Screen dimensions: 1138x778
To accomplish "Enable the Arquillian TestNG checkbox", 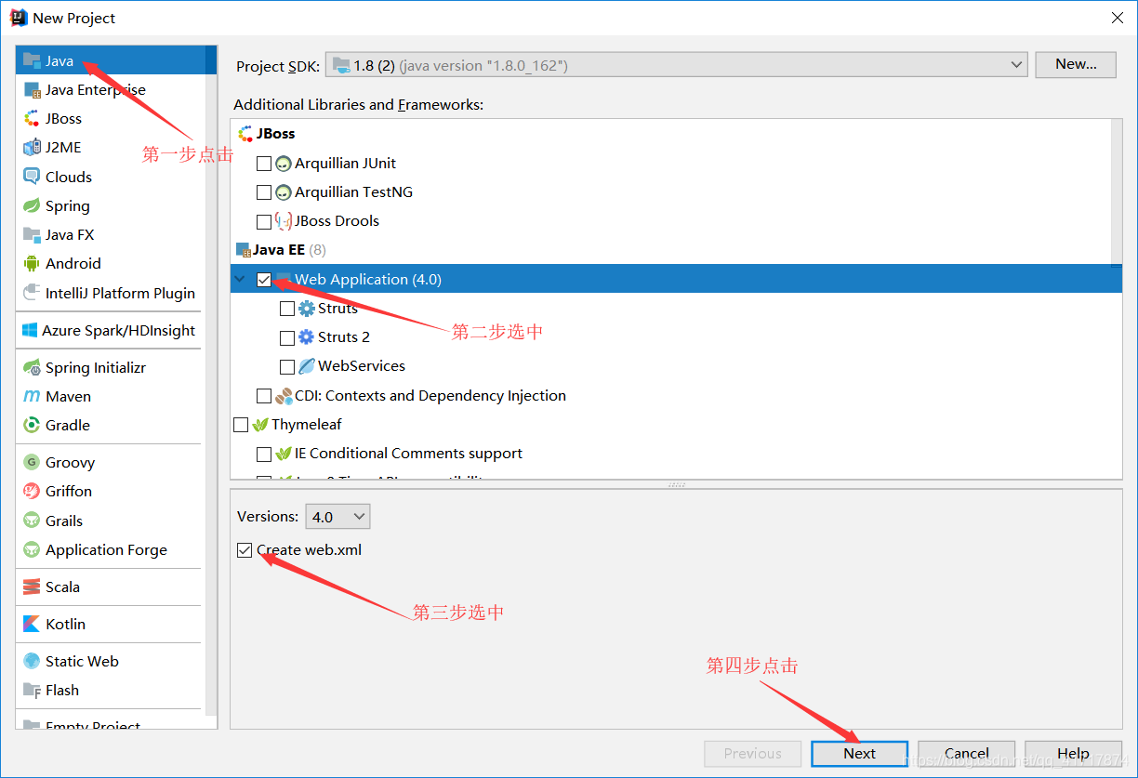I will [264, 192].
